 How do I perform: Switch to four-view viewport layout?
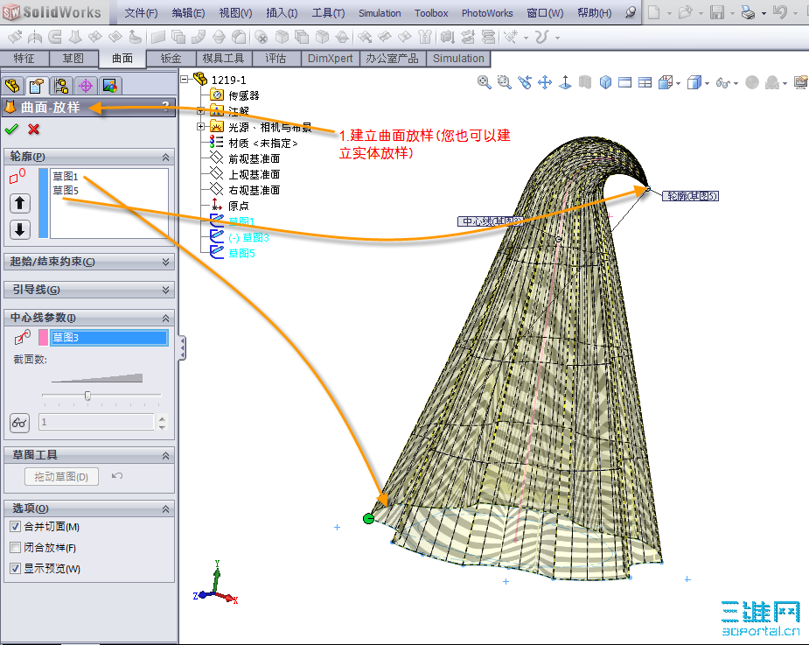645,82
